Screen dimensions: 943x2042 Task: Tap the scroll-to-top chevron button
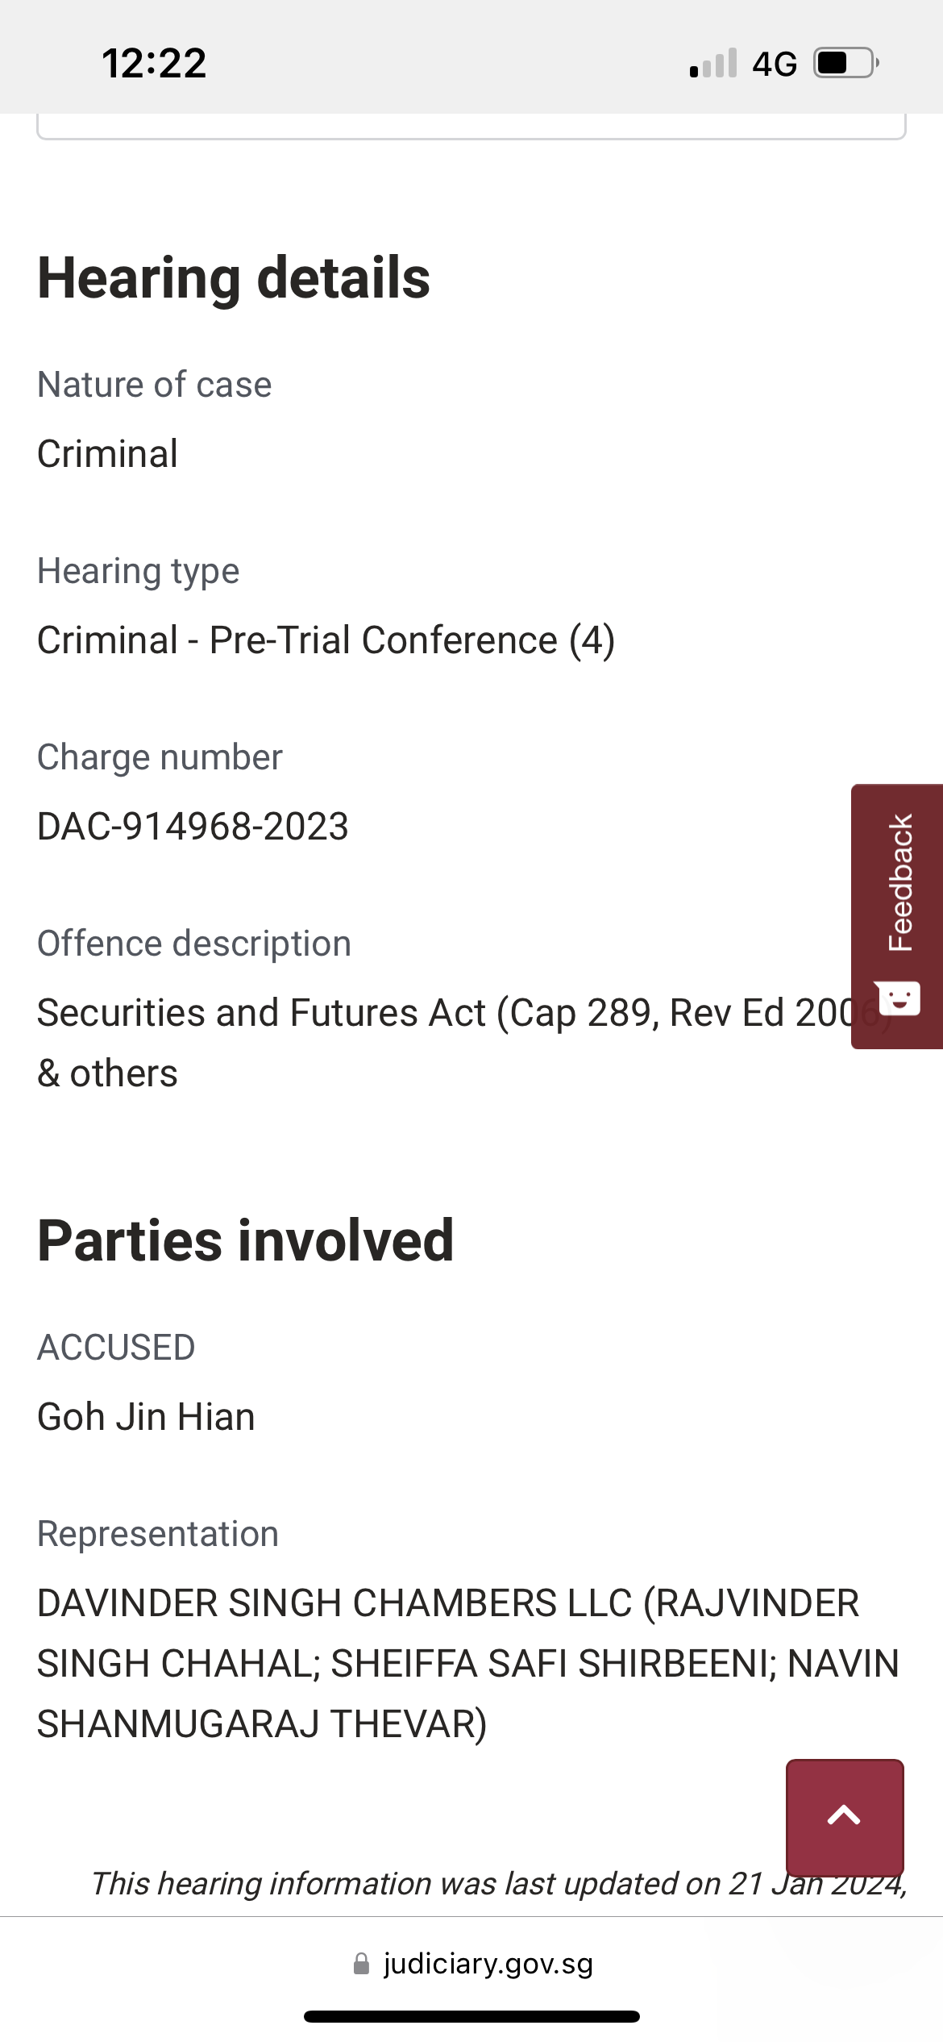(845, 1817)
